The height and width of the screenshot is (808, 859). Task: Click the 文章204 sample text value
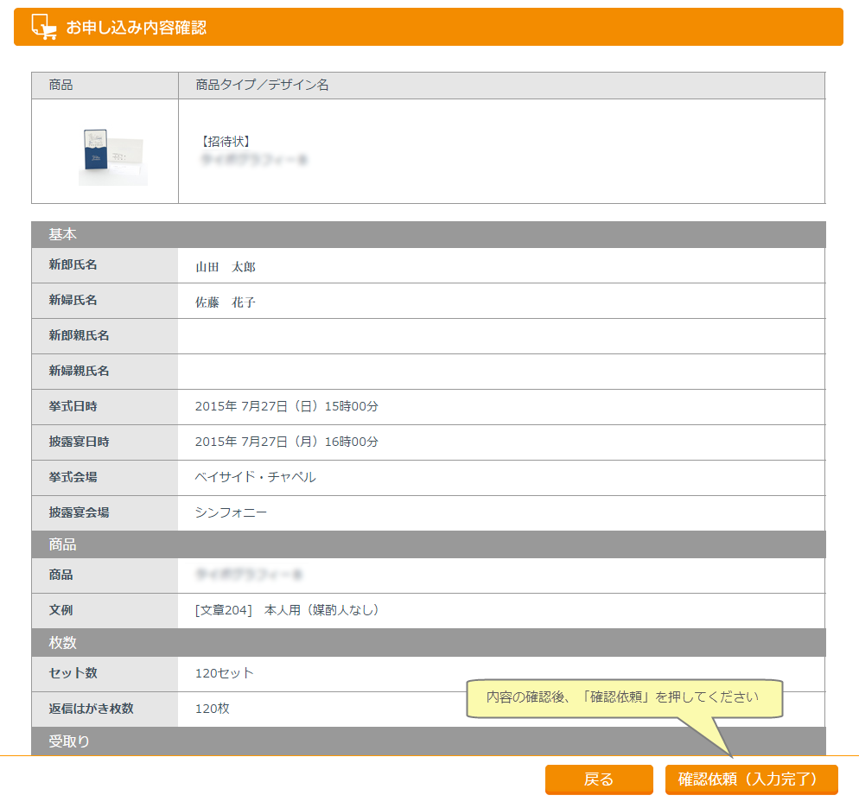[x=288, y=610]
